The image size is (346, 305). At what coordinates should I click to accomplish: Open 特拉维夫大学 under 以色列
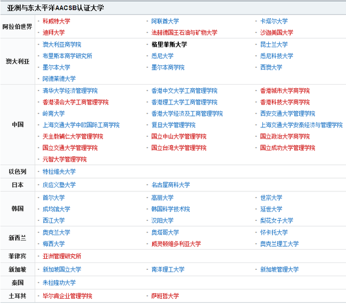pyautogui.click(x=59, y=171)
